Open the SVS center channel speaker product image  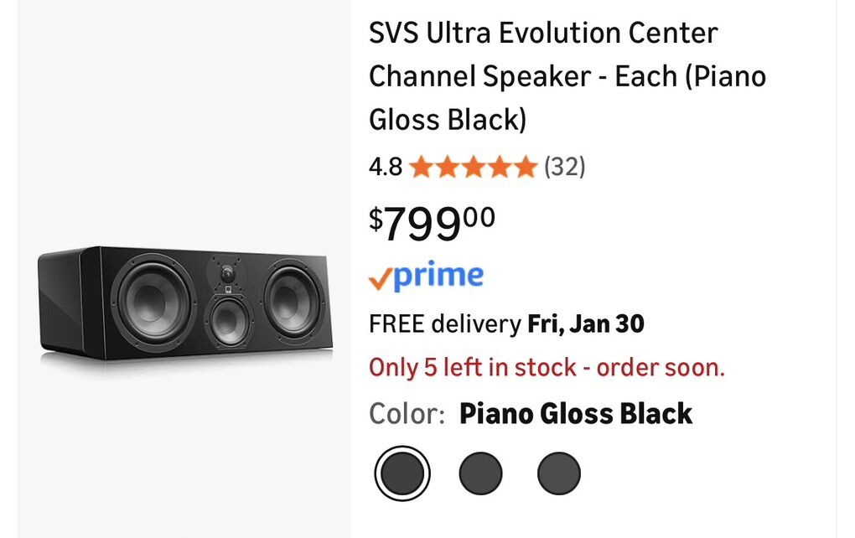185,304
